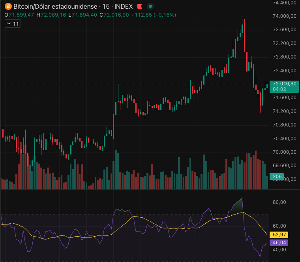
Task: Click the 71.200,00 price axis label
Action: pos(284,111)
